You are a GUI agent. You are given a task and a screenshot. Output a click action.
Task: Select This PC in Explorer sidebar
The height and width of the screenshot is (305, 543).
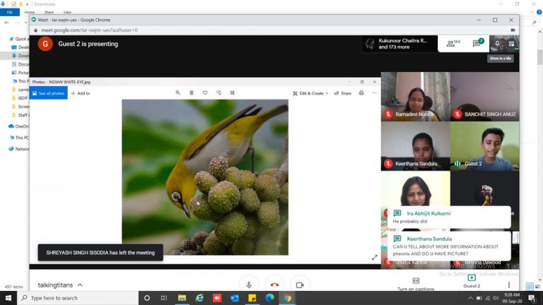tap(19, 138)
